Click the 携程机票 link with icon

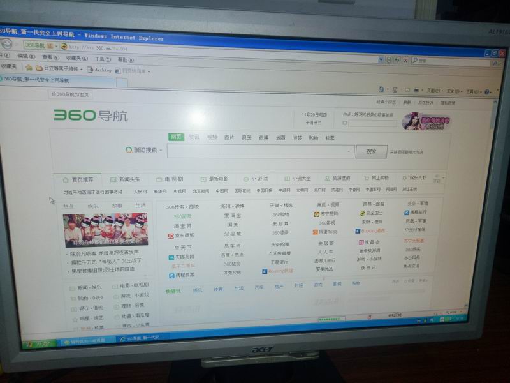[182, 275]
